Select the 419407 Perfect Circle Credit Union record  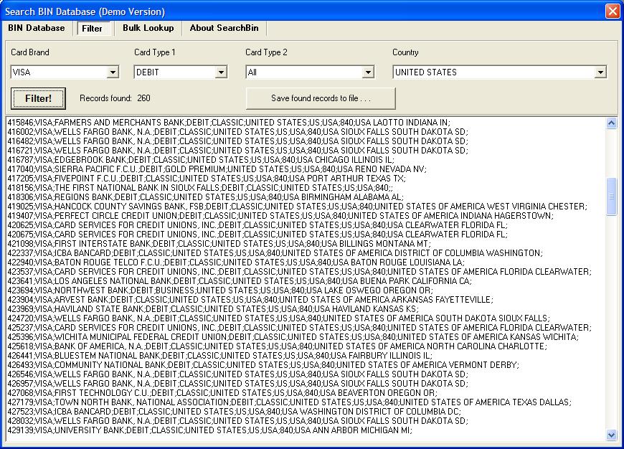pyautogui.click(x=280, y=216)
